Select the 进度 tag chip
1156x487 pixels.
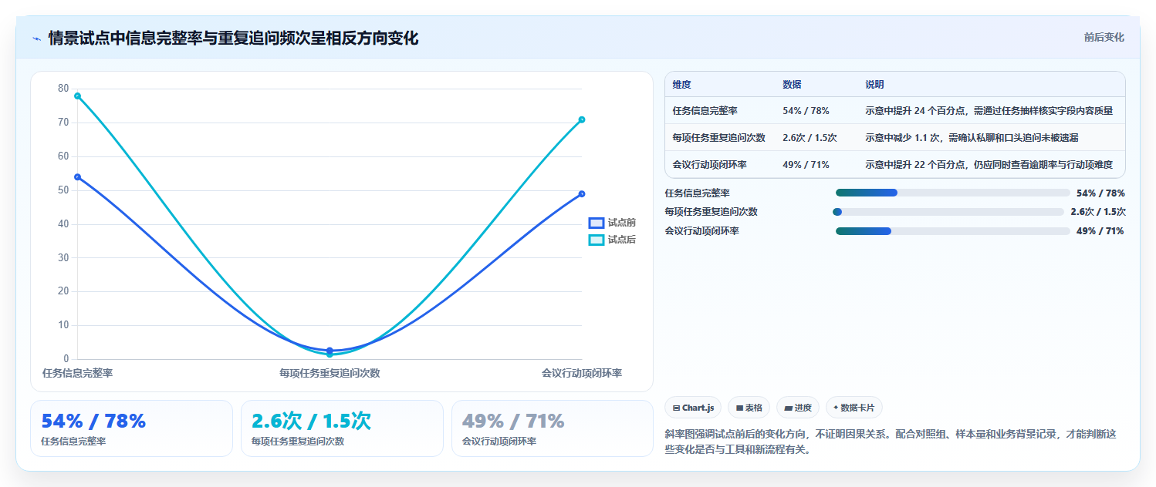798,408
